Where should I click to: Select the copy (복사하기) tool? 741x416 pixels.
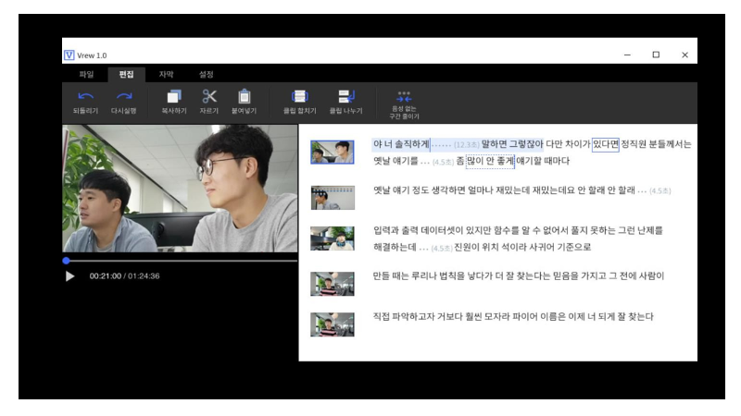click(x=174, y=96)
